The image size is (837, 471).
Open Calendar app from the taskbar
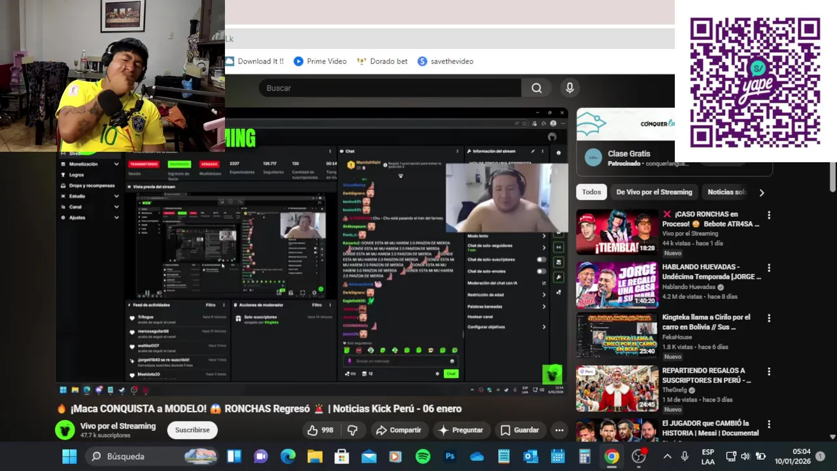coord(558,456)
